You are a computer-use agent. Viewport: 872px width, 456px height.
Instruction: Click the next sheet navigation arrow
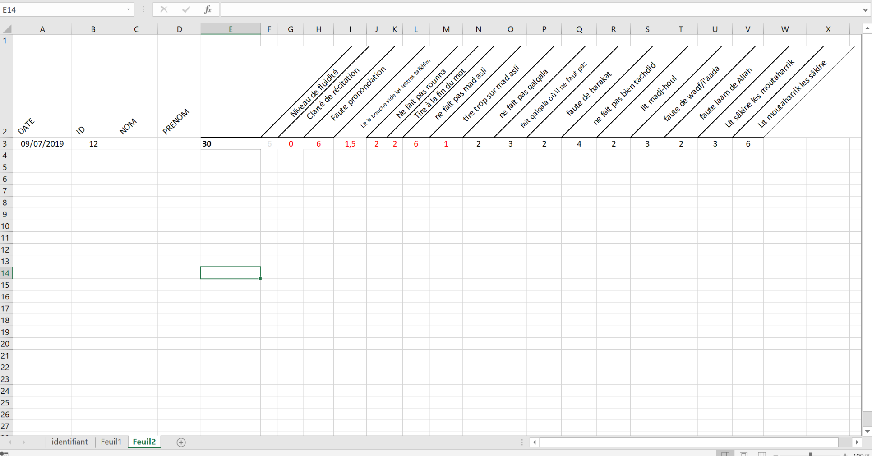pos(24,442)
